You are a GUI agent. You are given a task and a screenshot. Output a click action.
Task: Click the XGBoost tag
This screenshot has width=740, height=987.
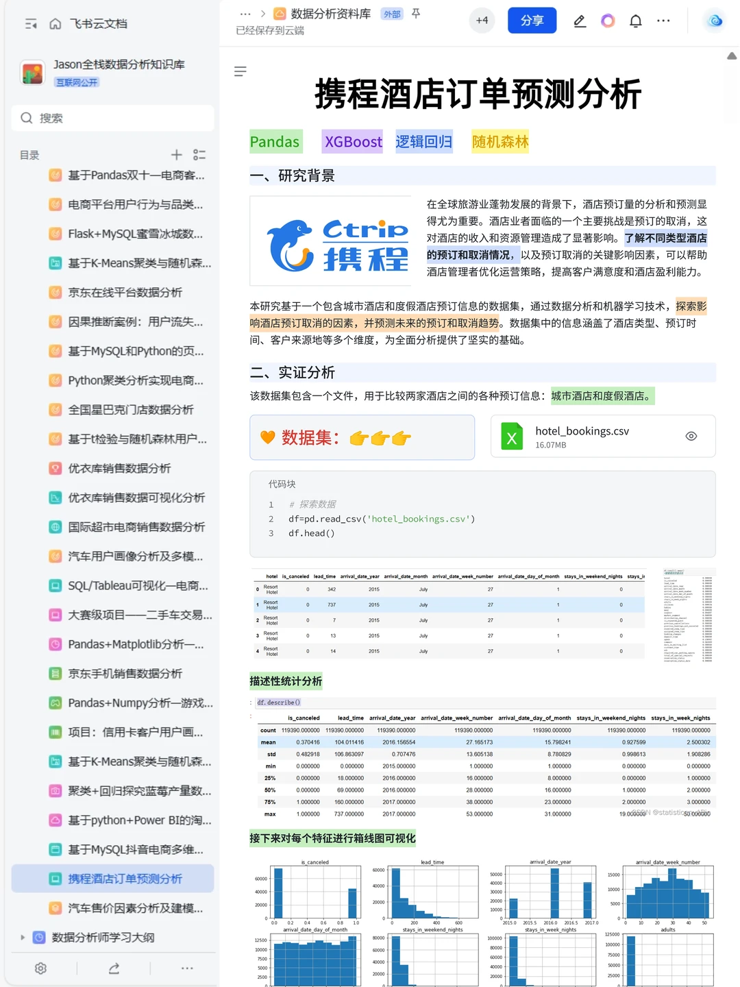pyautogui.click(x=353, y=142)
